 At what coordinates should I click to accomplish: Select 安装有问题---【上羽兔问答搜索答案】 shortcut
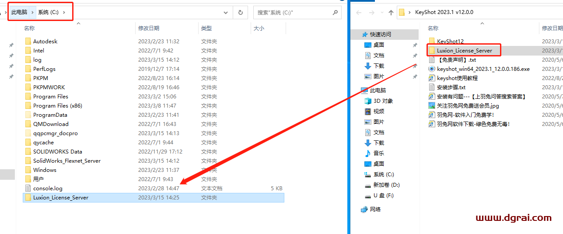pos(482,96)
